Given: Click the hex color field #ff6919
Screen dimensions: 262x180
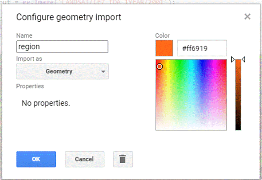Looking at the screenshot, I should coord(202,48).
